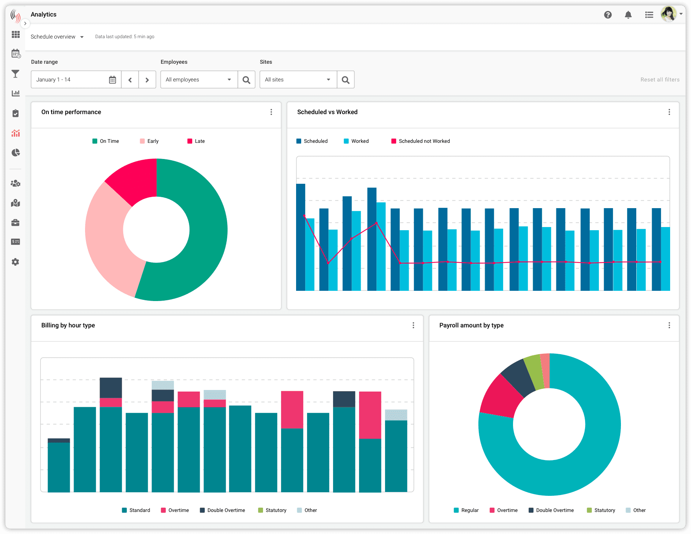
Task: Open the bar chart reports icon
Action: click(x=15, y=93)
